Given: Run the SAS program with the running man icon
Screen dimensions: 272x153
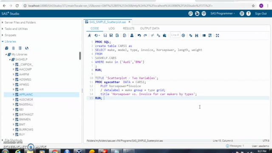Looking at the screenshot, I should [89, 35].
